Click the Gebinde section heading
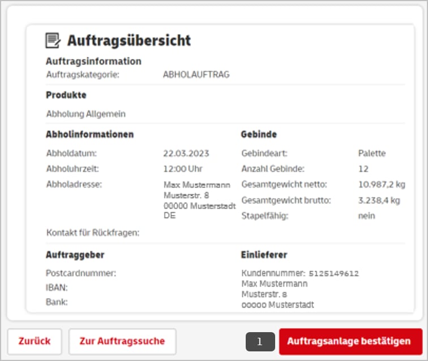This screenshot has height=361, width=428. click(x=259, y=134)
